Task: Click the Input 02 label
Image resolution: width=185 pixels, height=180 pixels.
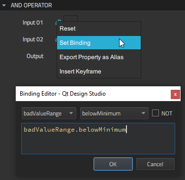Action: point(33,39)
